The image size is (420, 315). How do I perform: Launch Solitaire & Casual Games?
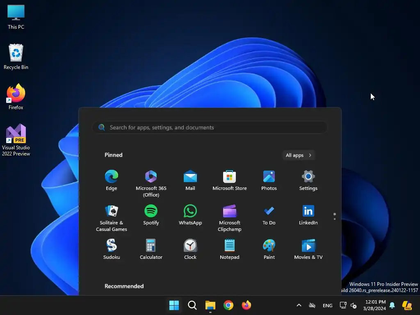112,218
